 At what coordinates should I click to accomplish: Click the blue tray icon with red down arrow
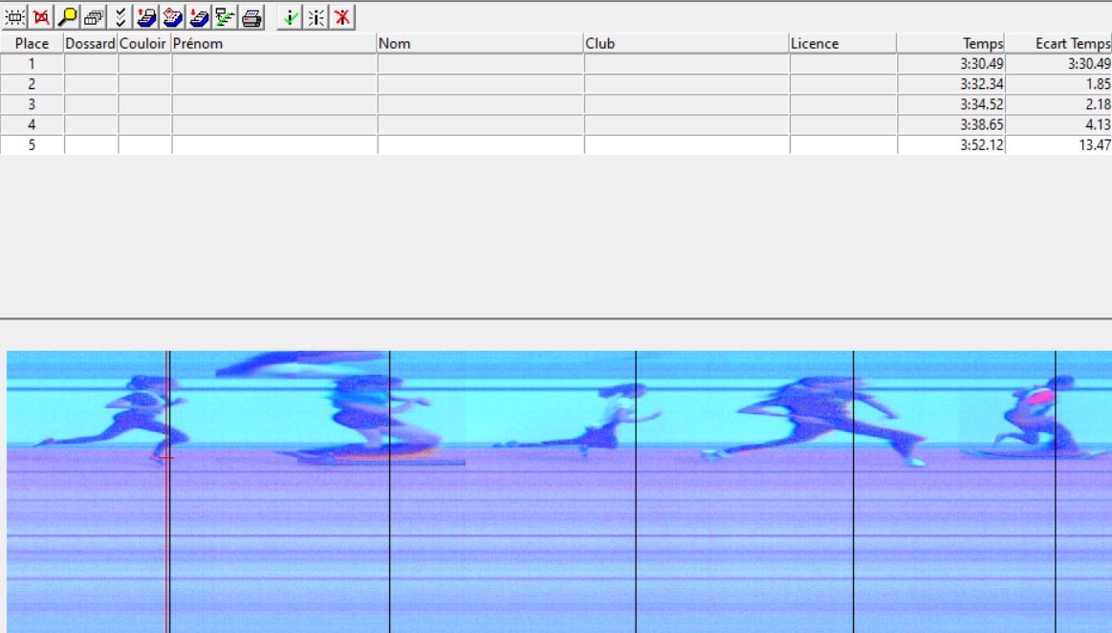199,17
